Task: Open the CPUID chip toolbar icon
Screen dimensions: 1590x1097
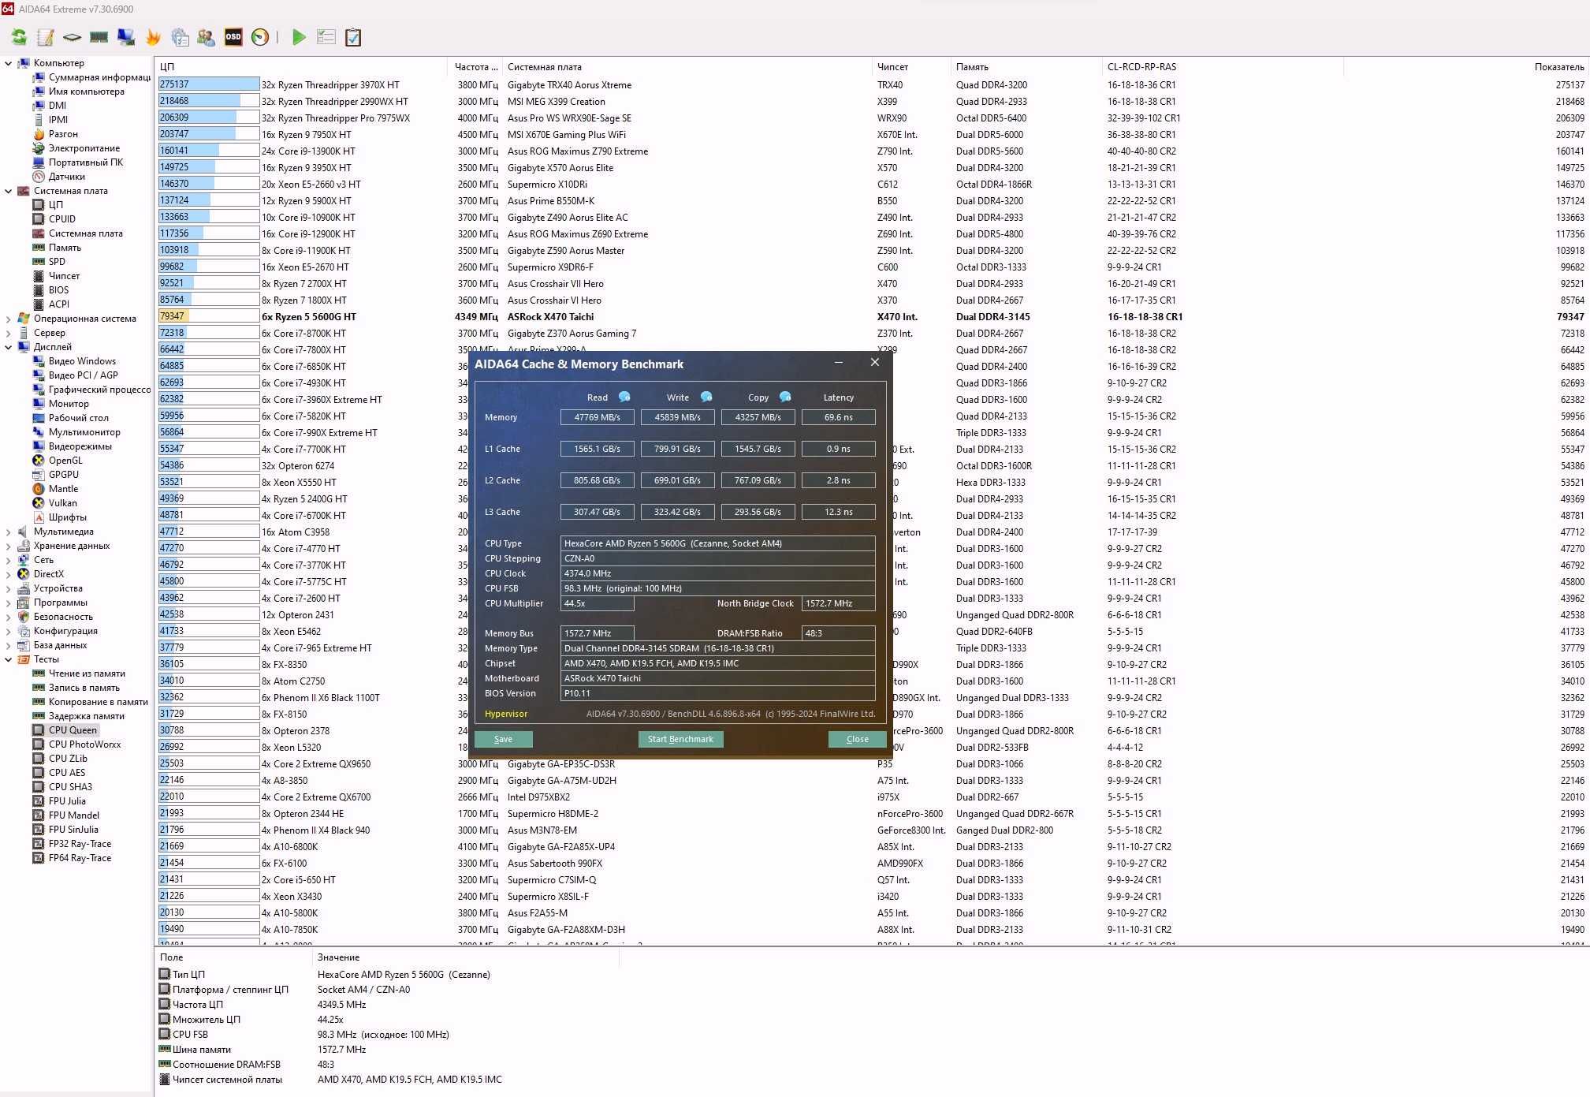Action: click(72, 37)
